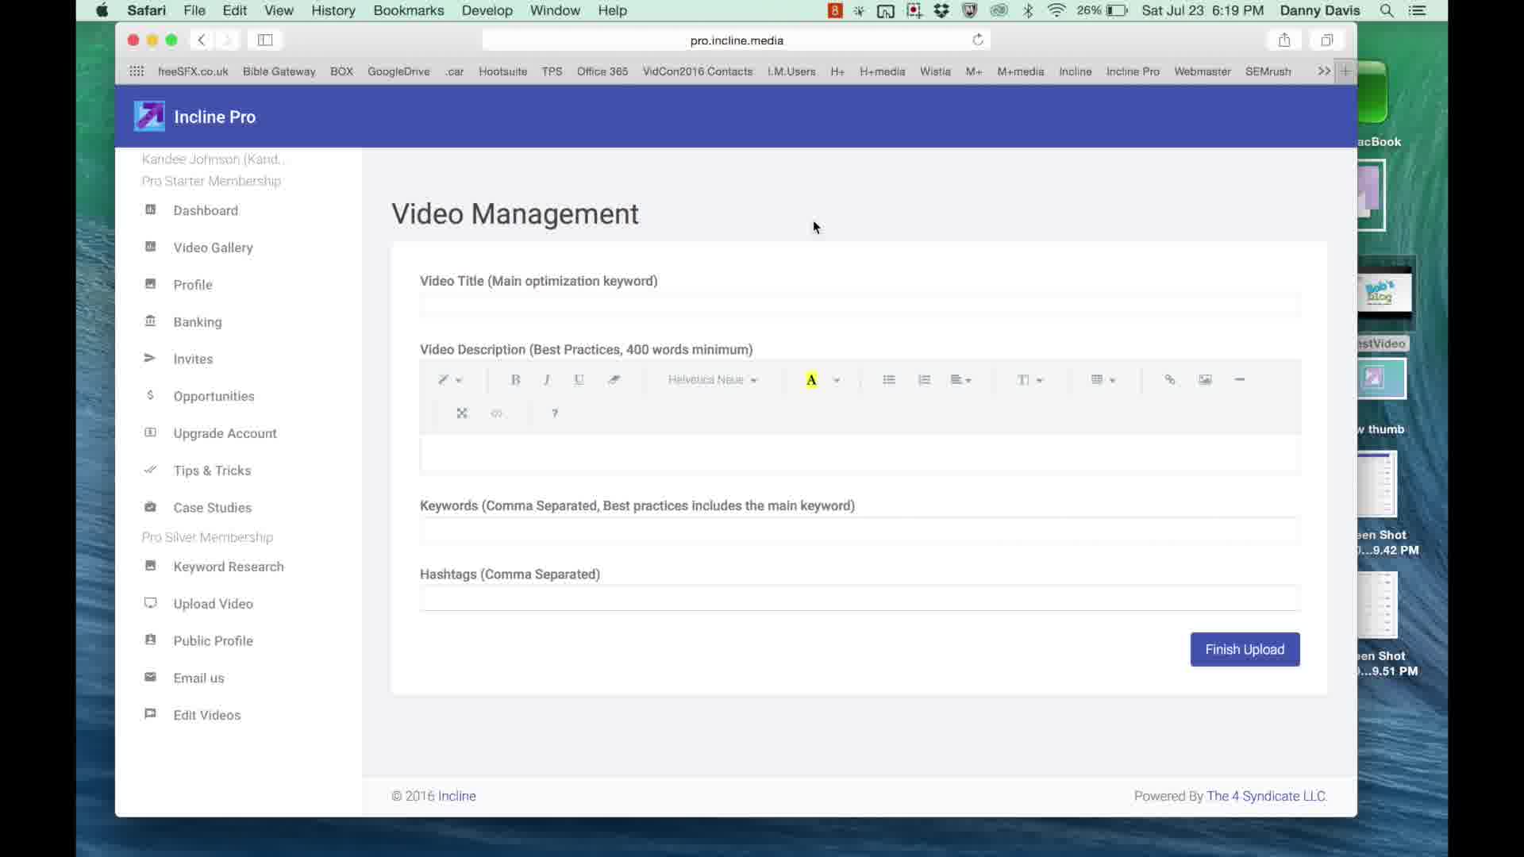Viewport: 1524px width, 857px height.
Task: Click the Safari reload page icon
Action: pyautogui.click(x=978, y=40)
